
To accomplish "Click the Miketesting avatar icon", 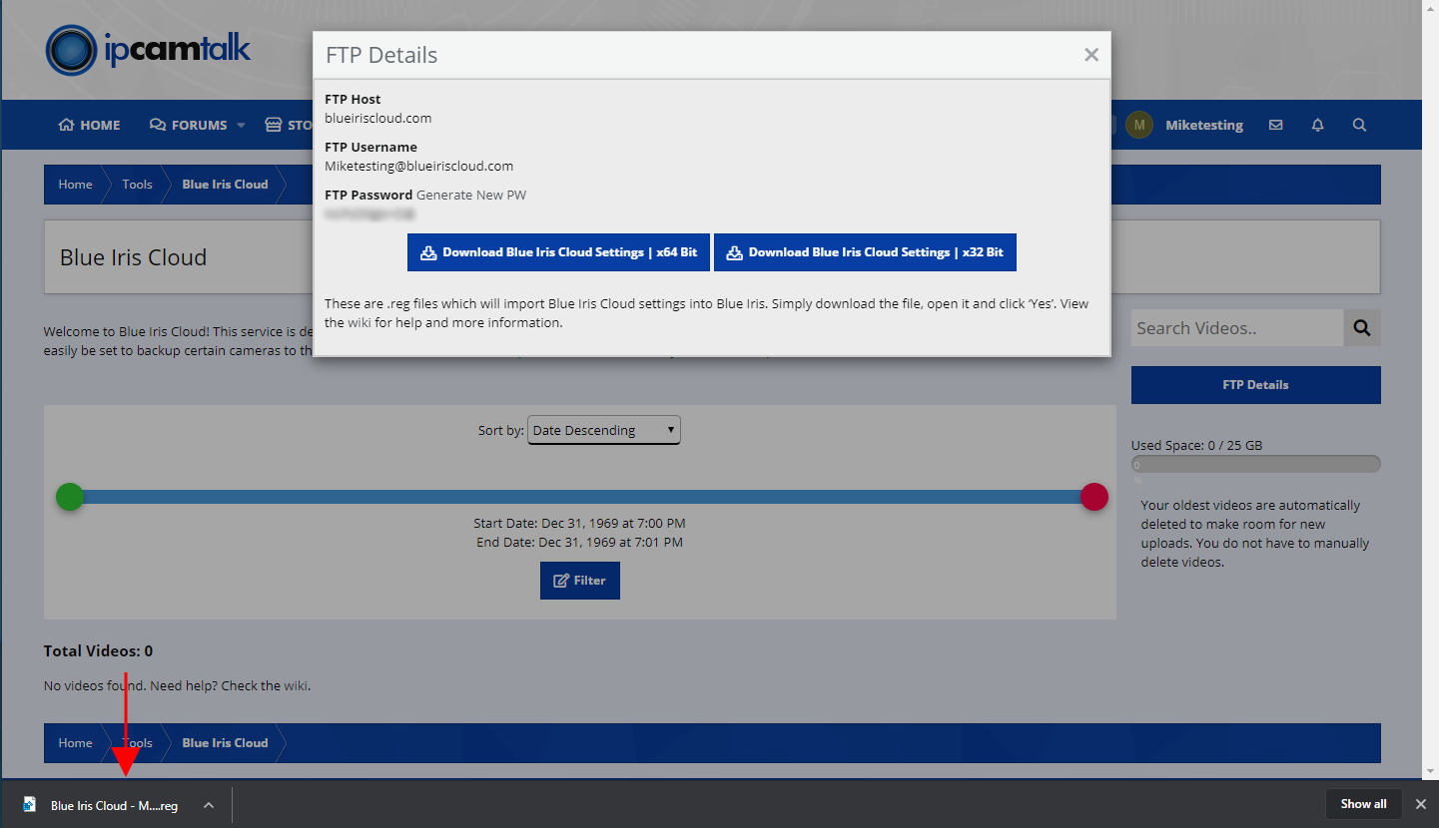I will pos(1138,125).
